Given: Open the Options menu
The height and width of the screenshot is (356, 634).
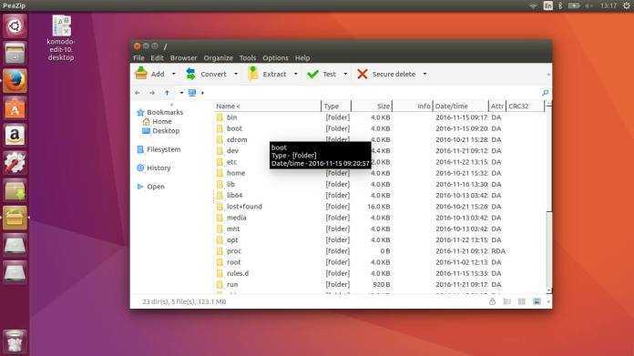Looking at the screenshot, I should tap(276, 57).
